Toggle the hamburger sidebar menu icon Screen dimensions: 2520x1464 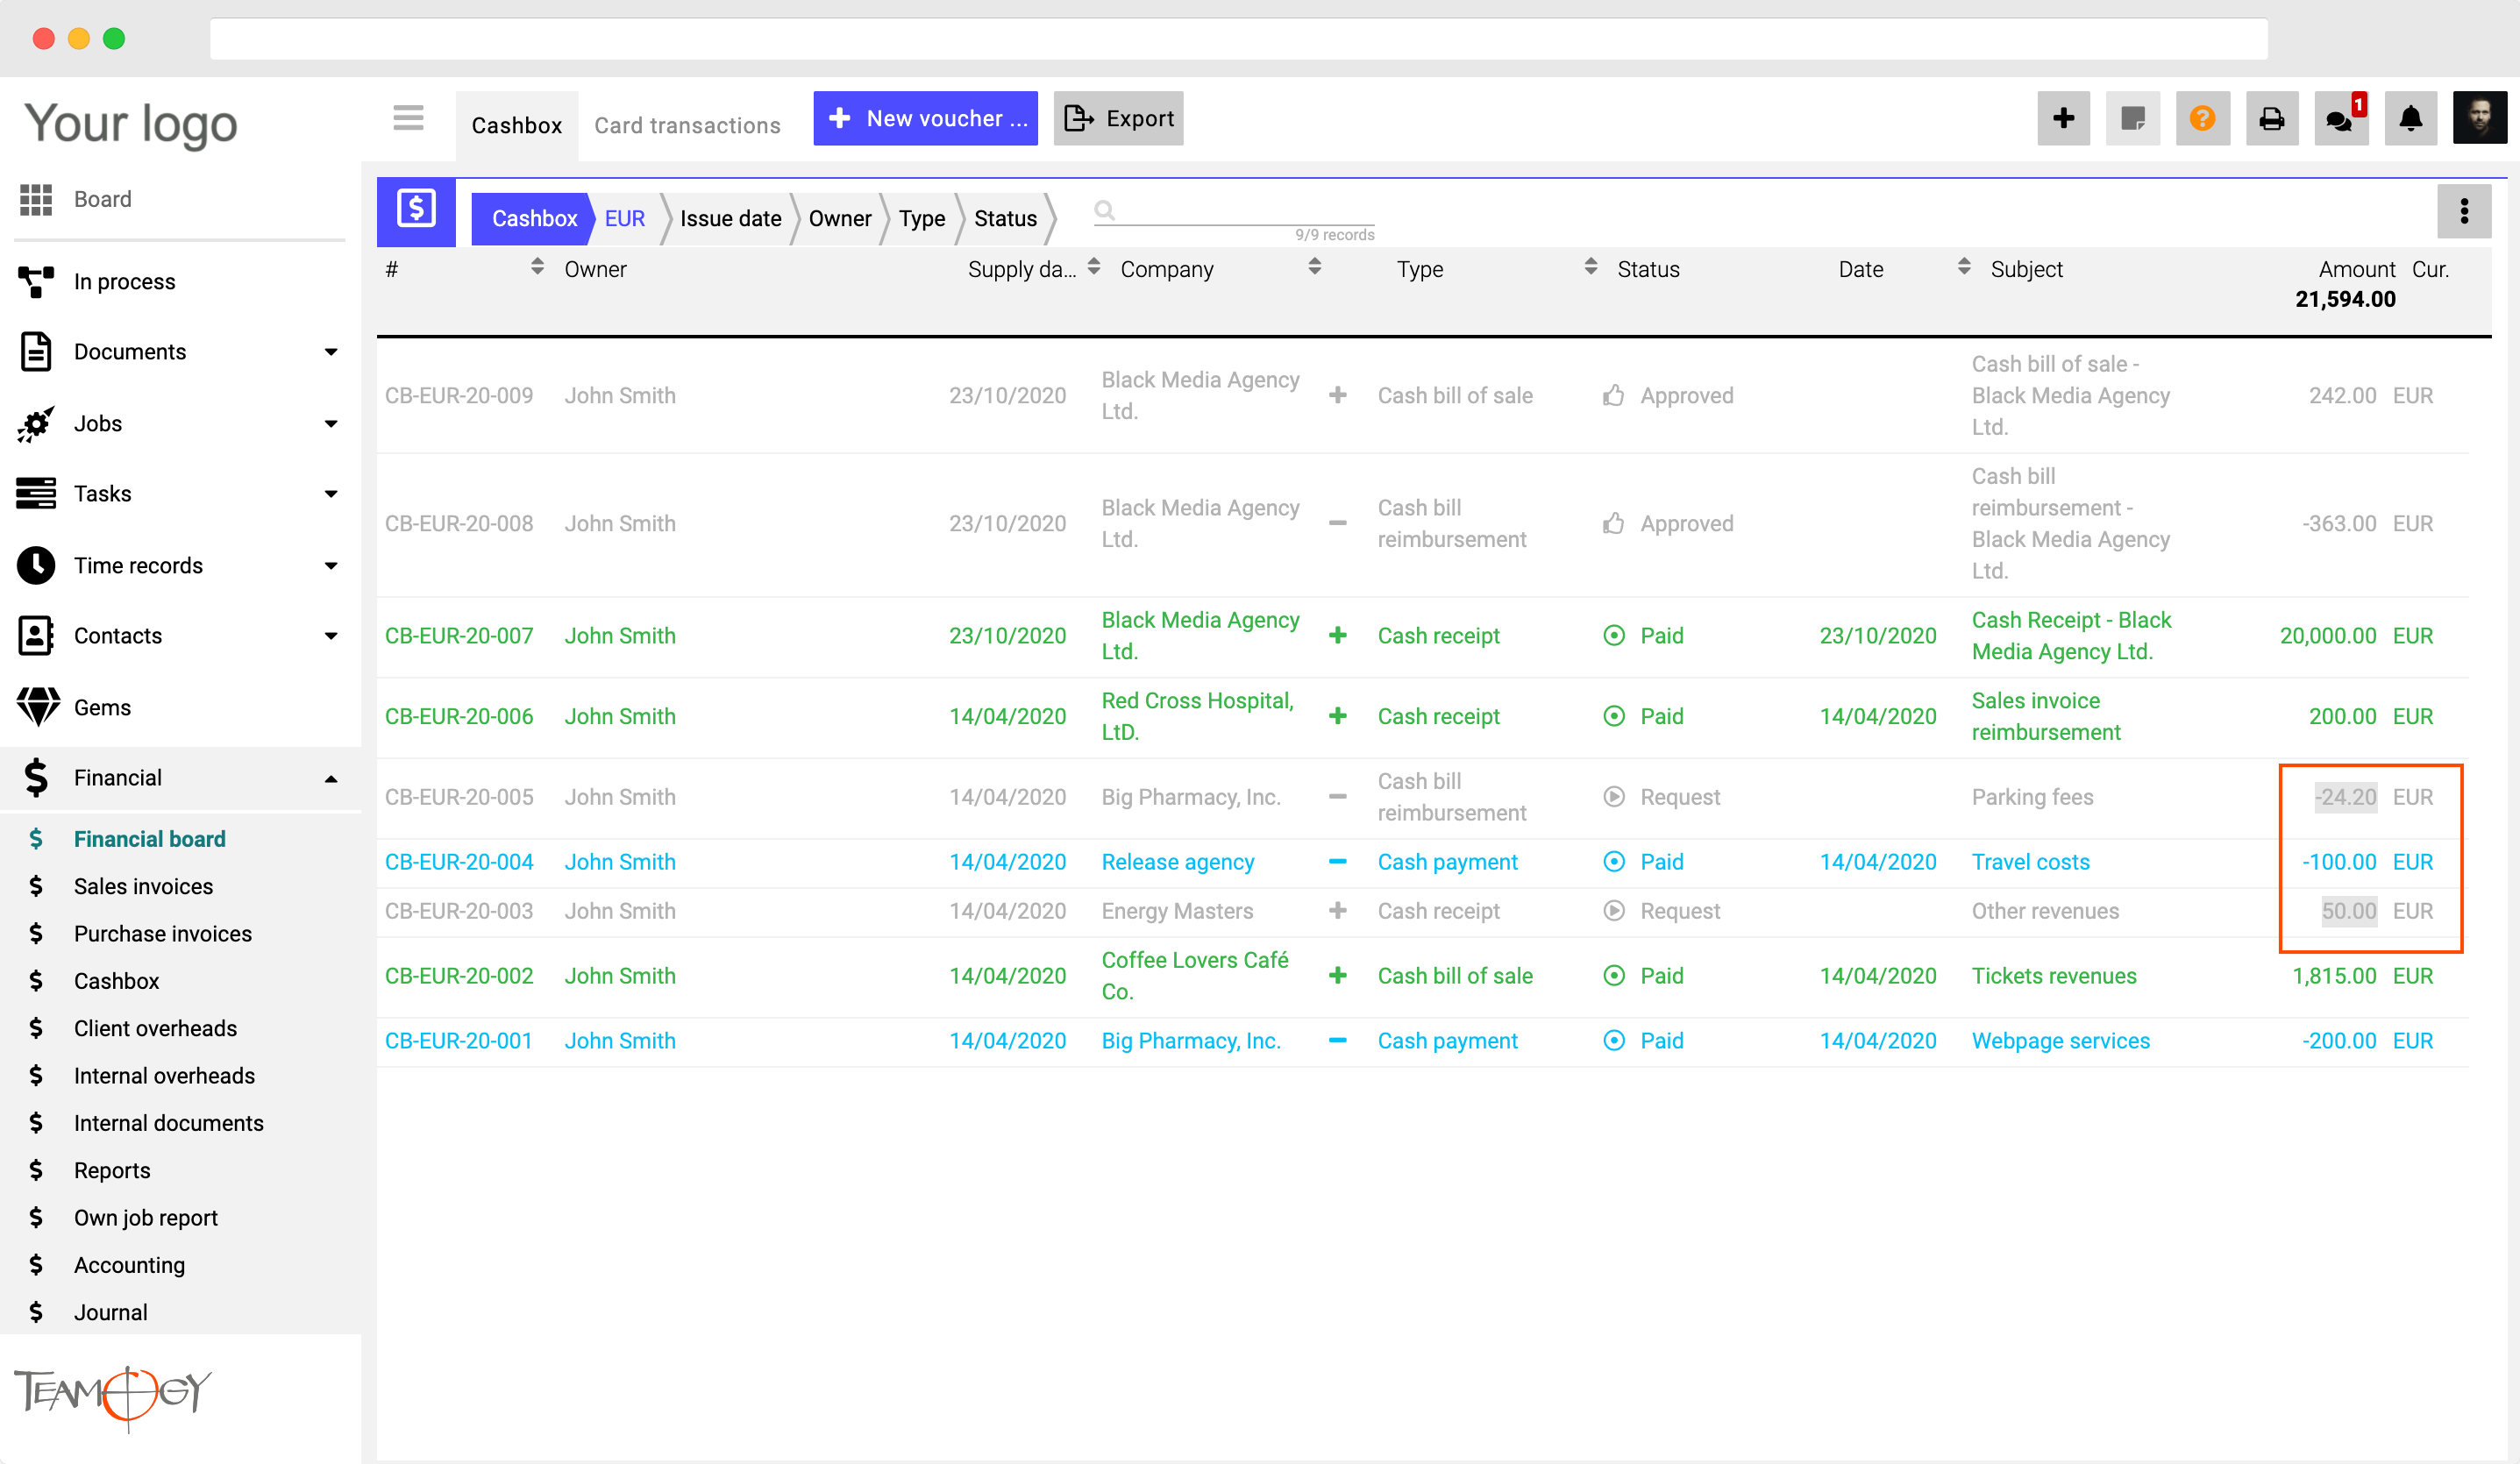[x=408, y=118]
